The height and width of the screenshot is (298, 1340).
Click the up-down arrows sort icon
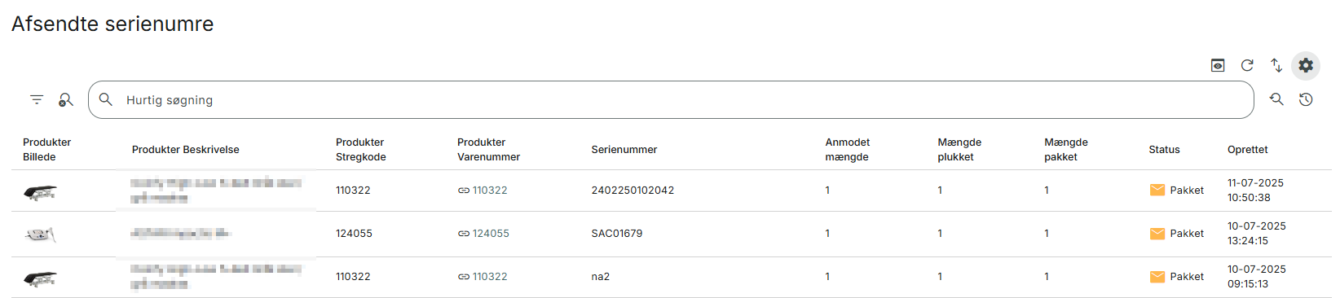click(x=1276, y=65)
